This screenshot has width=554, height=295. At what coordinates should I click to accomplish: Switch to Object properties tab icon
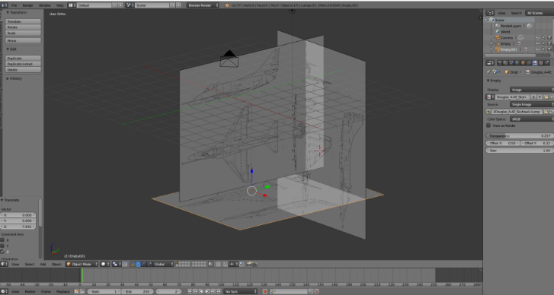point(524,63)
